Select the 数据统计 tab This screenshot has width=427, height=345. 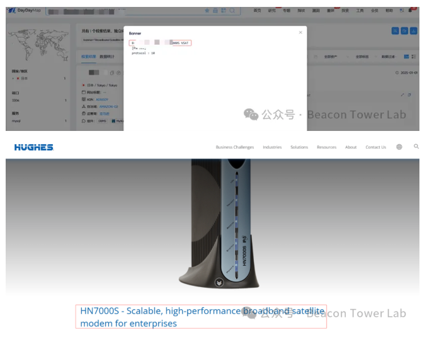coord(107,57)
